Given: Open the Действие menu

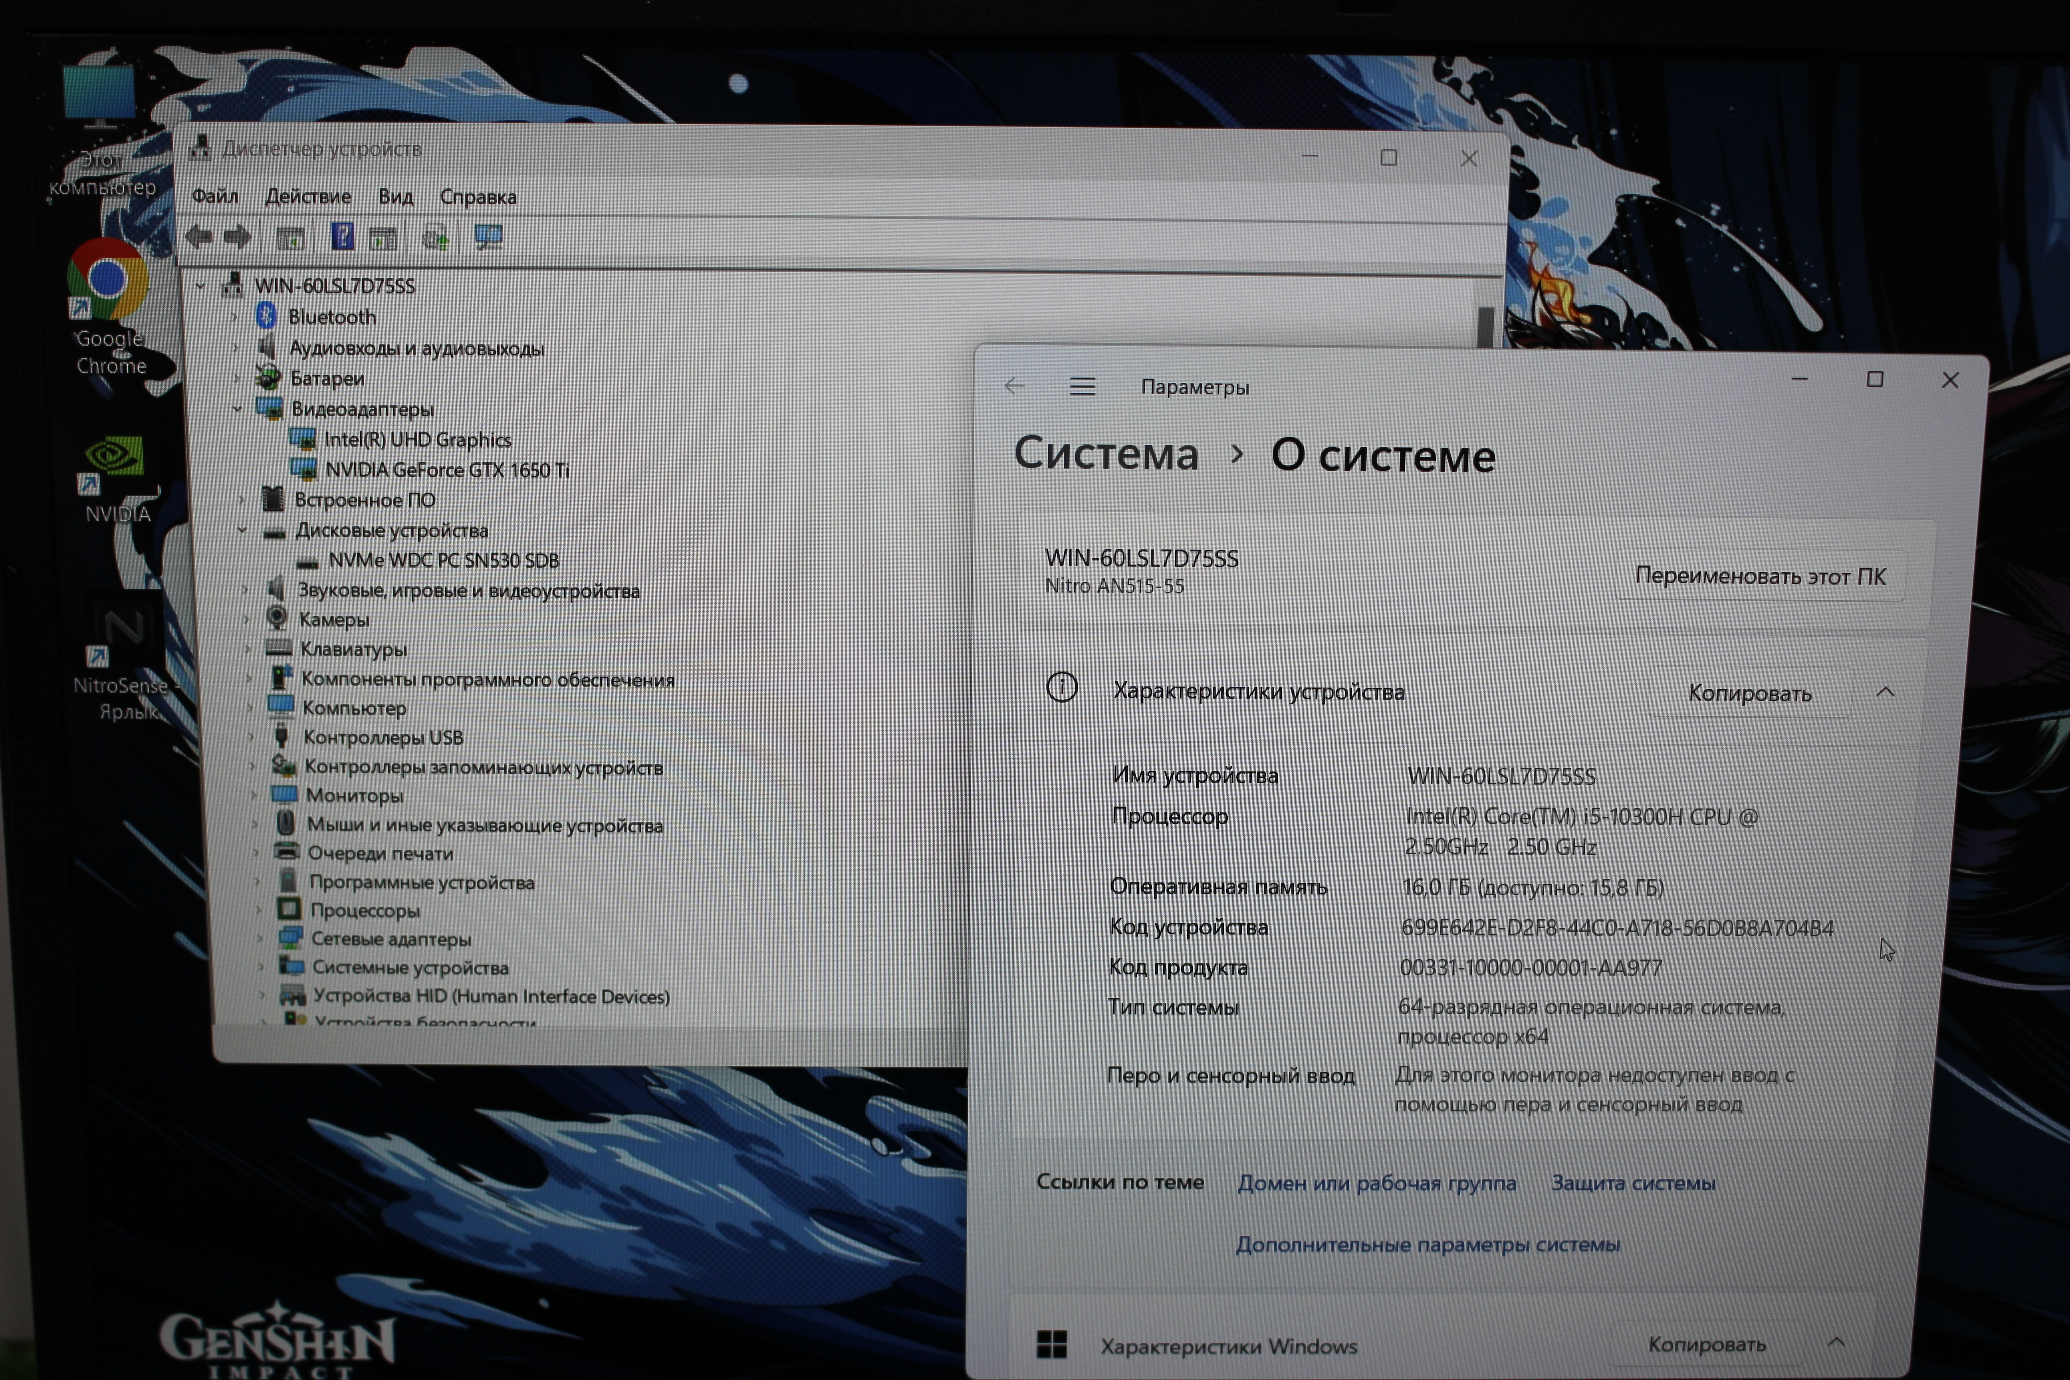Looking at the screenshot, I should tap(307, 196).
